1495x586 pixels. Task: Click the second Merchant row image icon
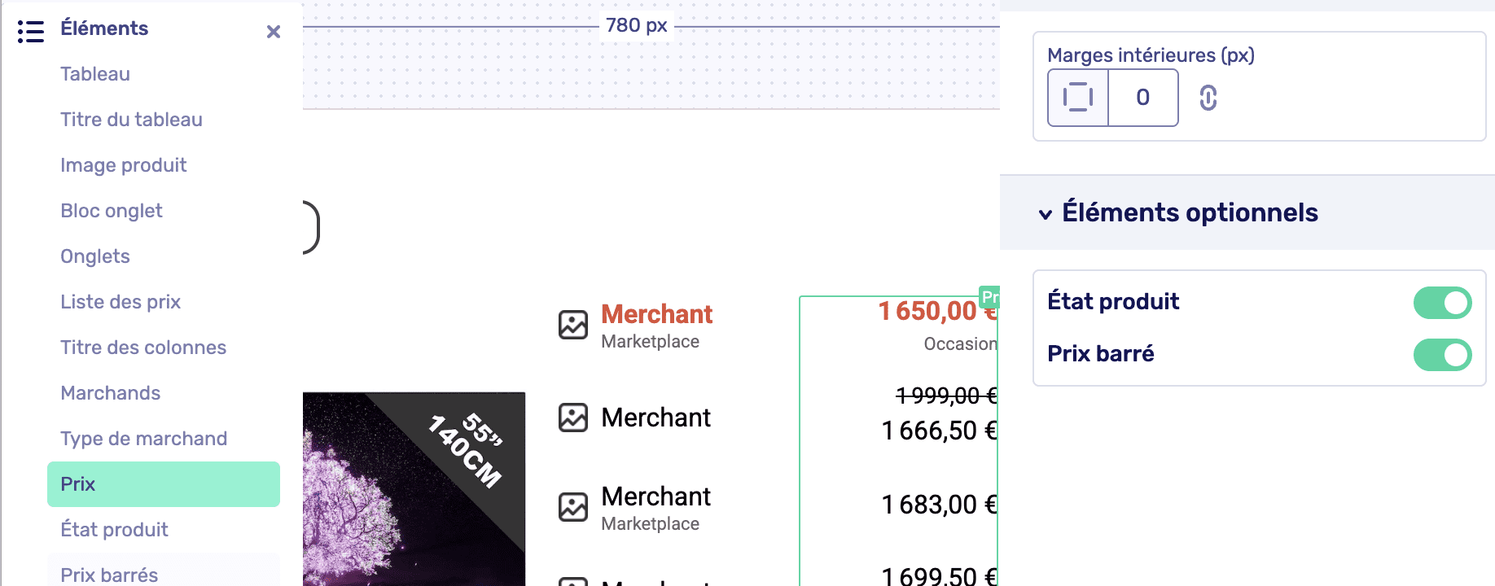(x=573, y=418)
